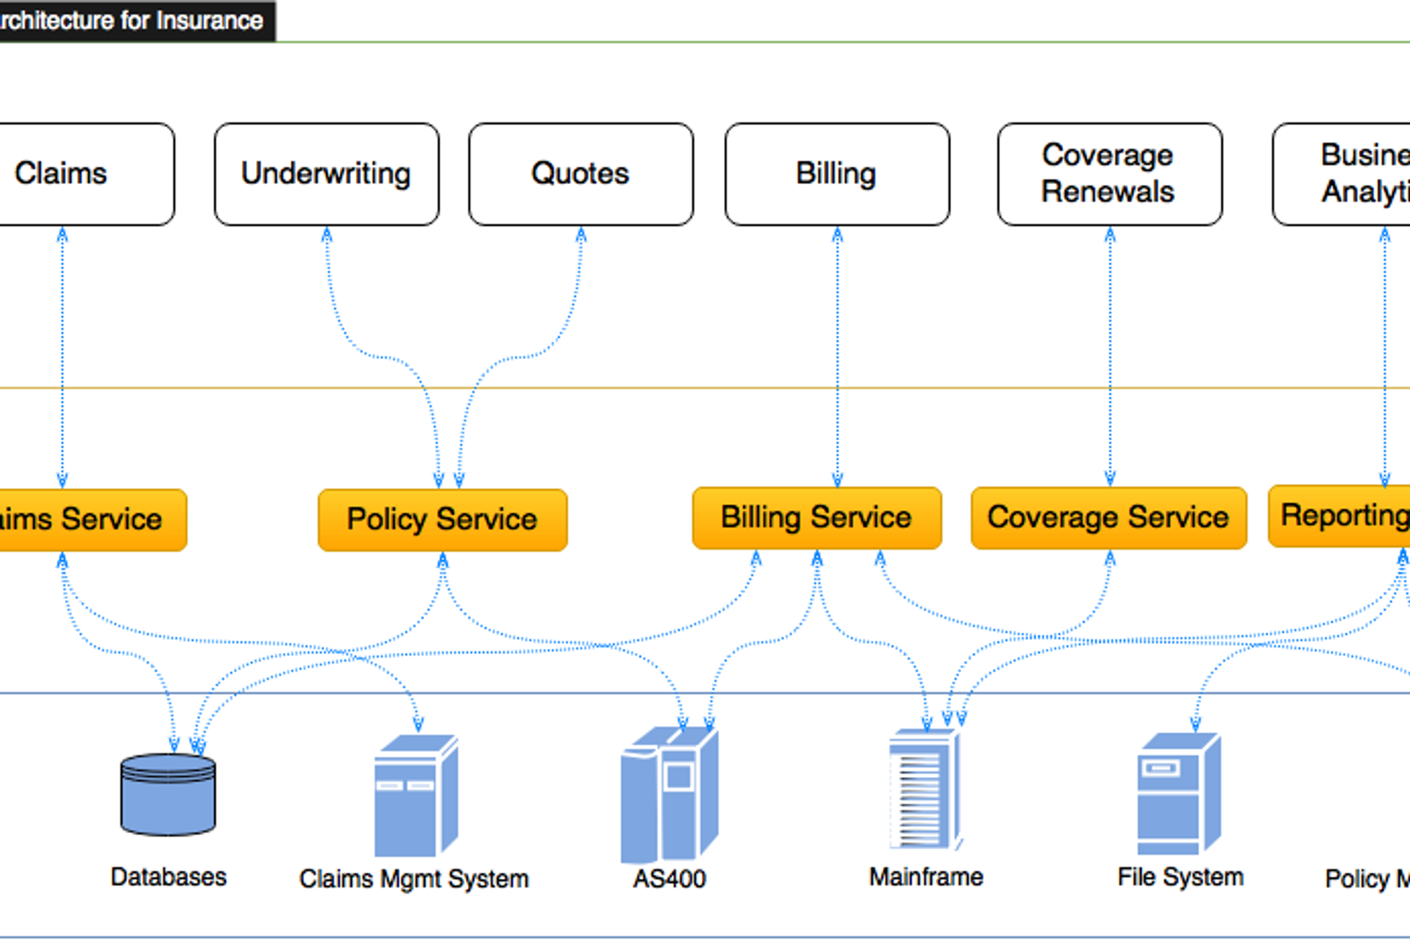Viewport: 1410px width, 940px height.
Task: Click the Architecture for Insurance title label
Action: tap(131, 20)
